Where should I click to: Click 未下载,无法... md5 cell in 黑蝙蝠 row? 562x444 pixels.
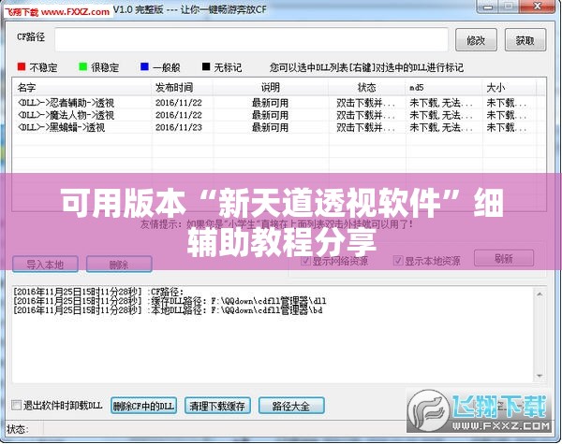pyautogui.click(x=441, y=127)
